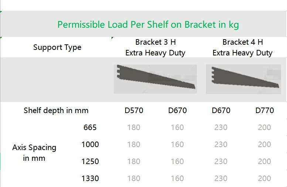Select the Bracket 3 H bracket image

(155, 79)
